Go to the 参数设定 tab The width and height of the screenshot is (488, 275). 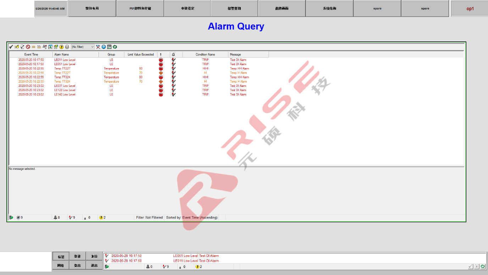tap(187, 9)
